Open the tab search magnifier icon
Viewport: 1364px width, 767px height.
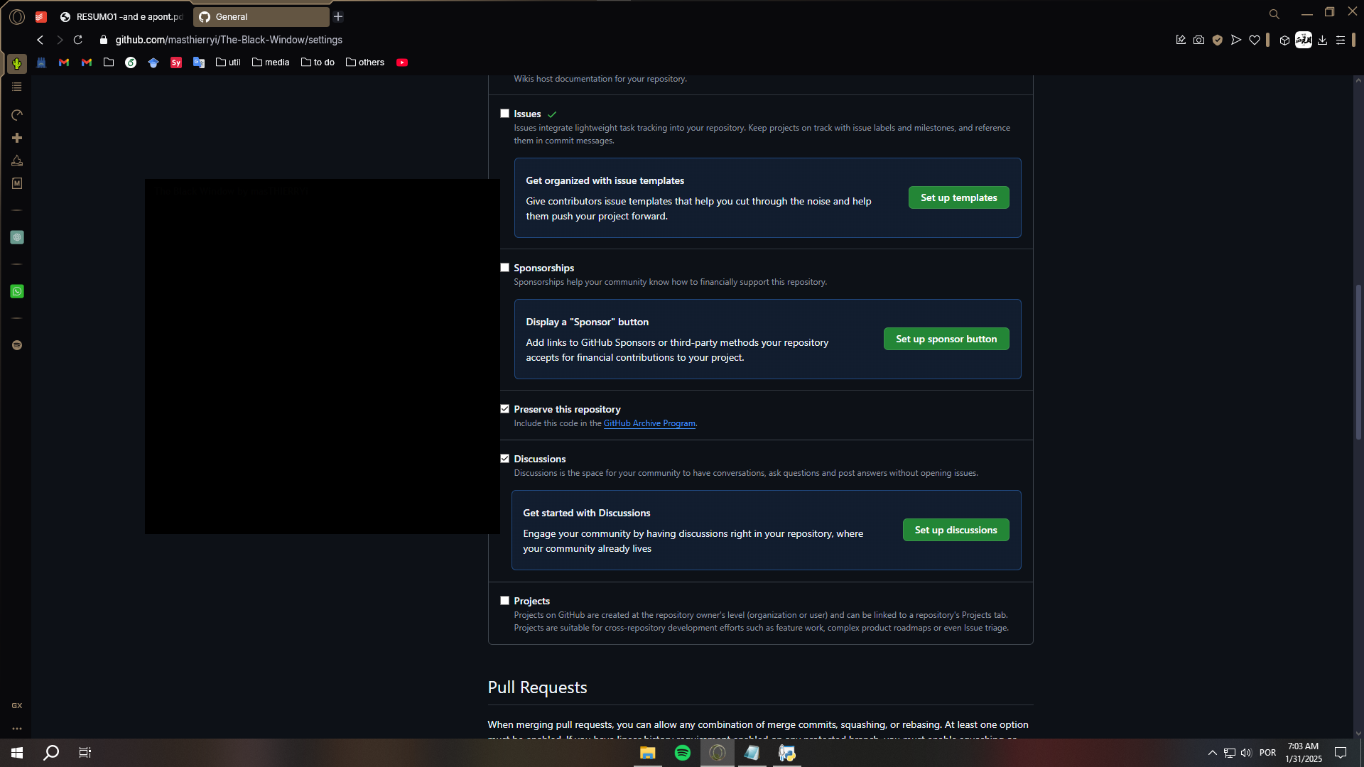coord(1274,14)
